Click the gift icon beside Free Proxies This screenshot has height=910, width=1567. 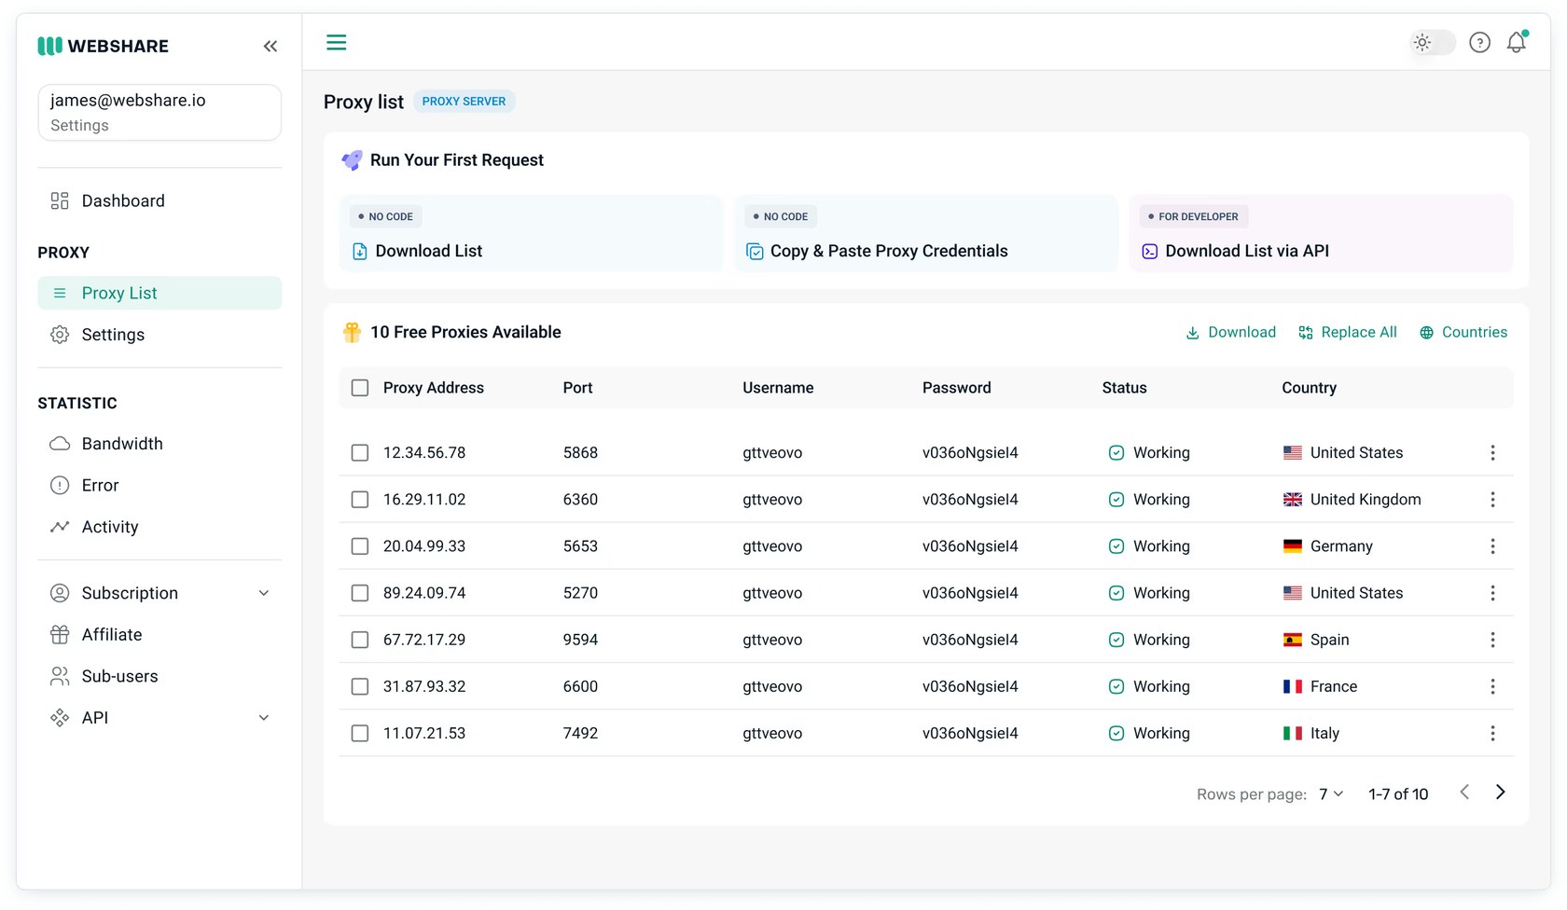pos(352,332)
